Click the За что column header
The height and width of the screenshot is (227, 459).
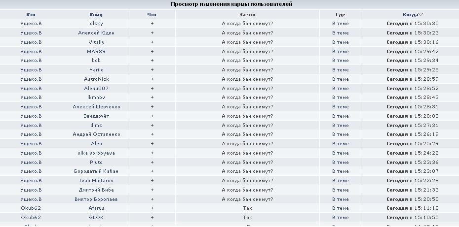[247, 15]
